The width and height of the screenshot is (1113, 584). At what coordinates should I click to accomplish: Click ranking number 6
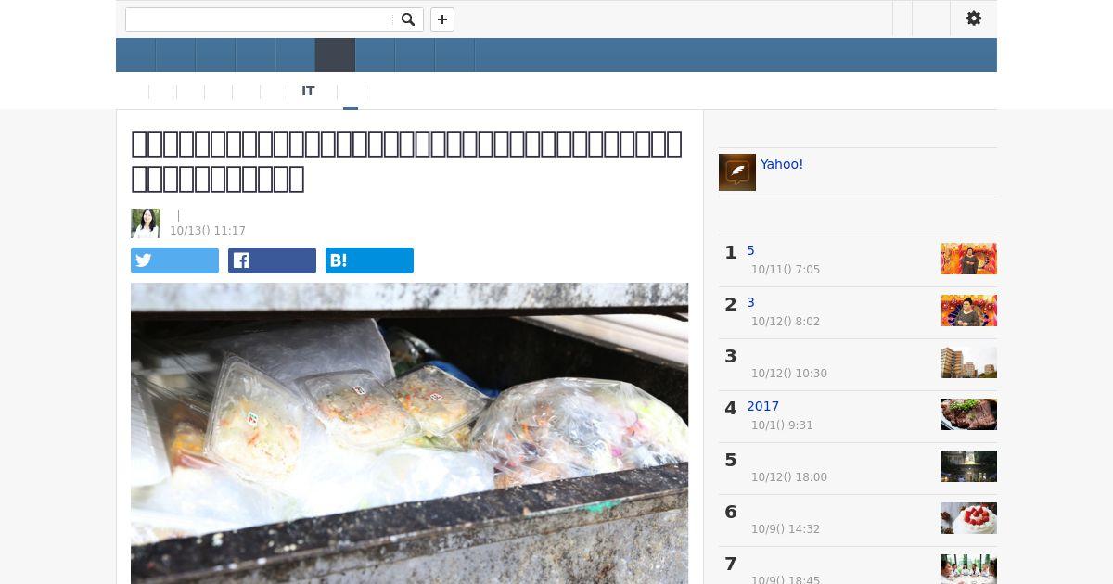(731, 513)
